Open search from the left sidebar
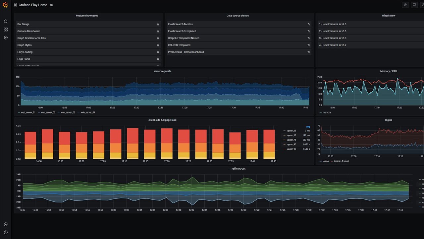Viewport: 424px width, 239px height. pyautogui.click(x=5, y=21)
